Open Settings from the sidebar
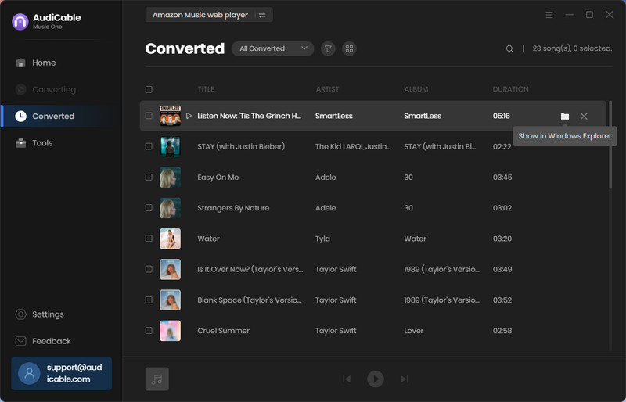626x402 pixels. pos(40,314)
